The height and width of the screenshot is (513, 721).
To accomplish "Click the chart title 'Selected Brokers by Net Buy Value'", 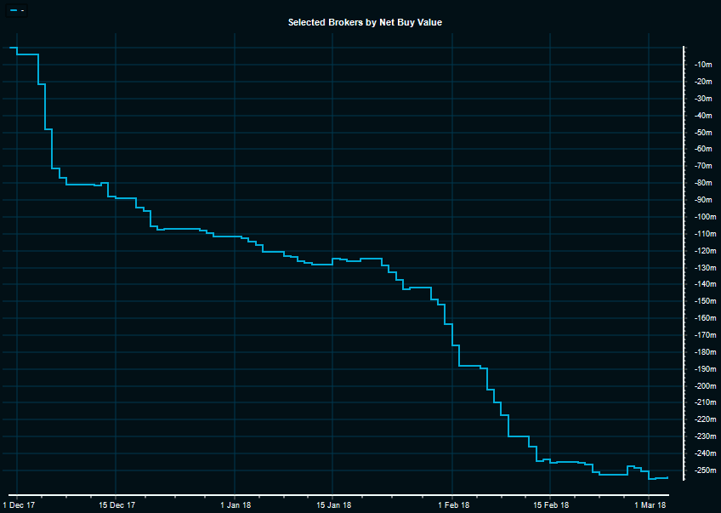I will [365, 22].
